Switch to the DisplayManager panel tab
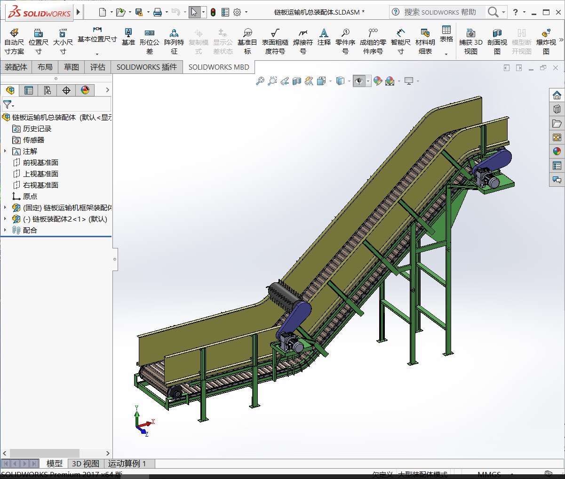Screen dimensions: 565x479 [85, 90]
